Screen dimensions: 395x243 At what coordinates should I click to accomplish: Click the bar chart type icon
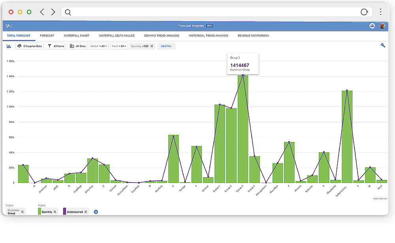tap(9, 46)
